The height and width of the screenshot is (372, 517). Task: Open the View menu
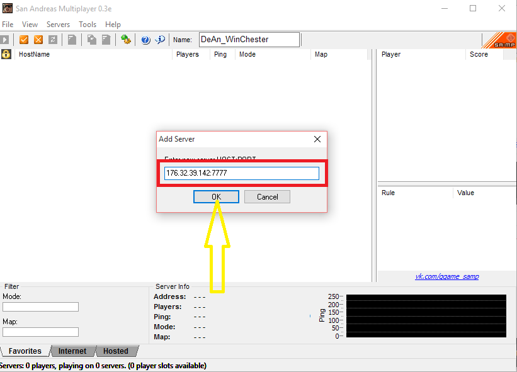pyautogui.click(x=30, y=25)
